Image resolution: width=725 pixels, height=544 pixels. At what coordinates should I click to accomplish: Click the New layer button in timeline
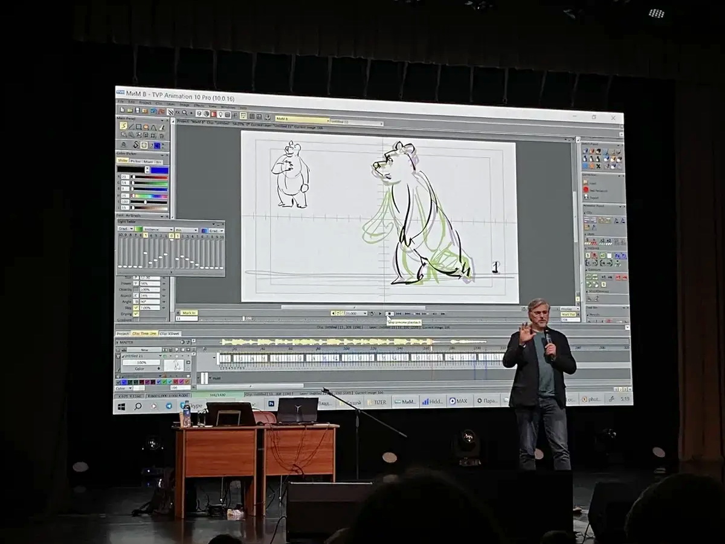[144, 349]
